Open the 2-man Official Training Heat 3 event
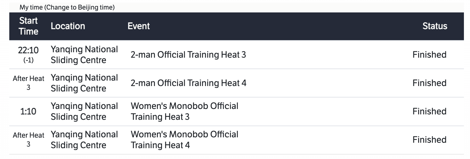470x159 pixels. coord(188,55)
